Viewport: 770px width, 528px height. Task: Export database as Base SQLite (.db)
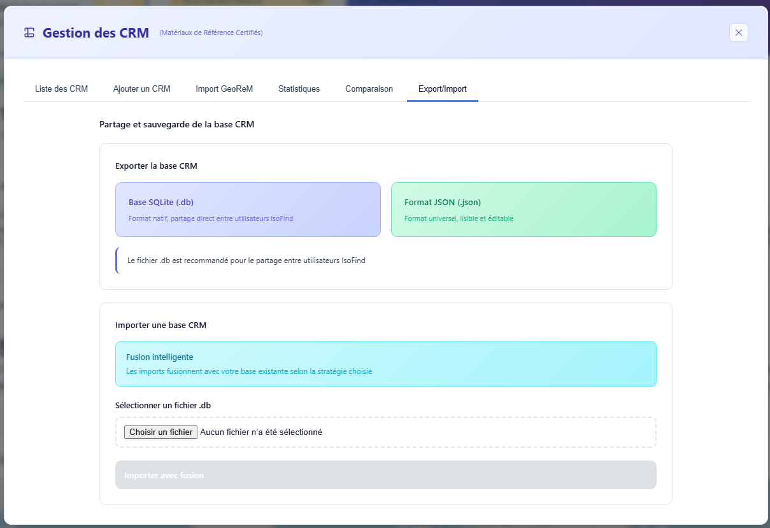click(248, 210)
